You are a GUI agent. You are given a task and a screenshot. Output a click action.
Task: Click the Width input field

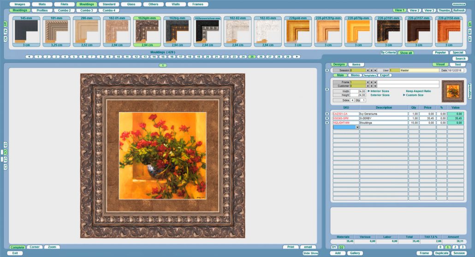point(358,91)
